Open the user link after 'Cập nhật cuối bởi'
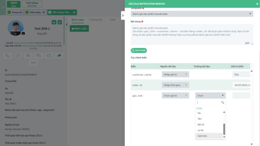This screenshot has height=146, width=260. 33,46
